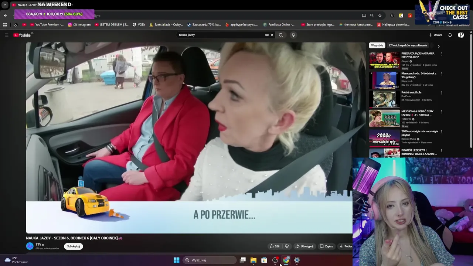This screenshot has height=266, width=473.
Task: Bookmark this page with the star icon
Action: coord(380,16)
